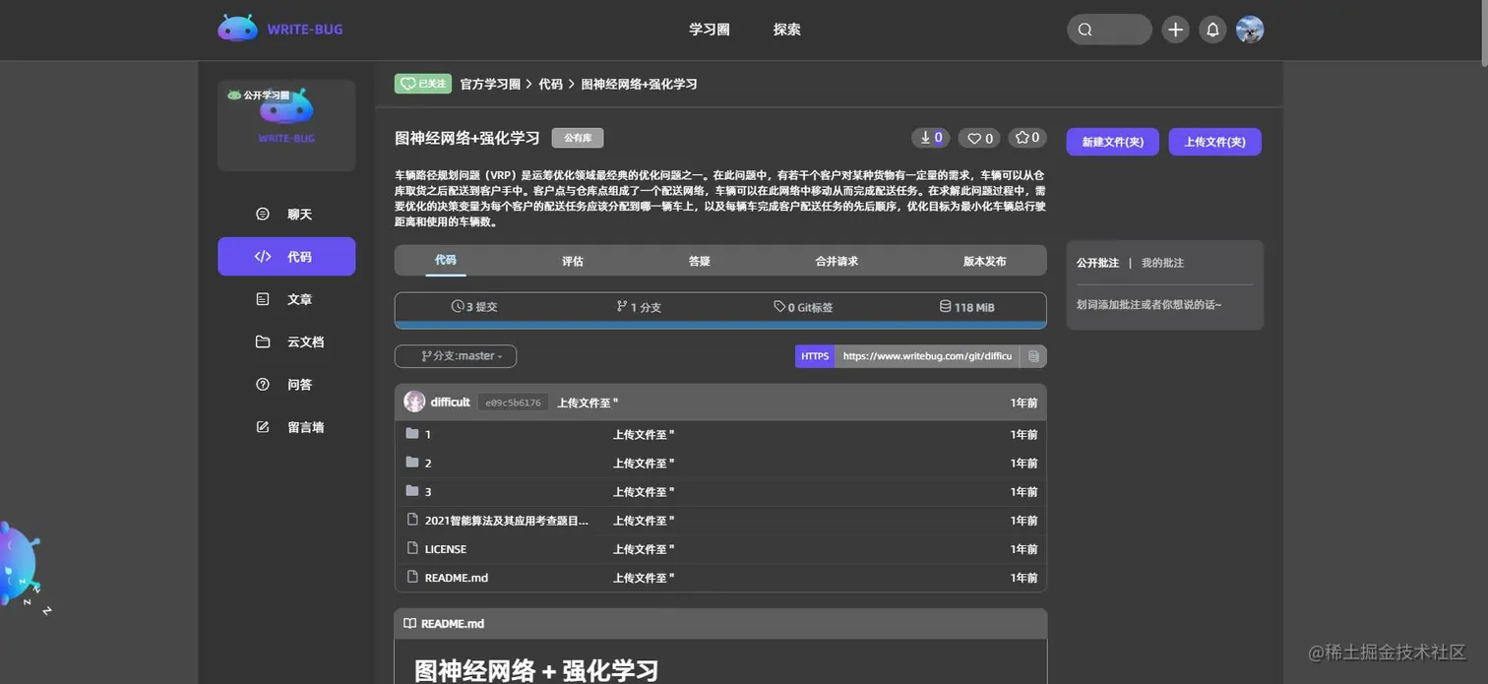Click the 公有库 badge
Viewport: 1488px width, 684px height.
[578, 139]
